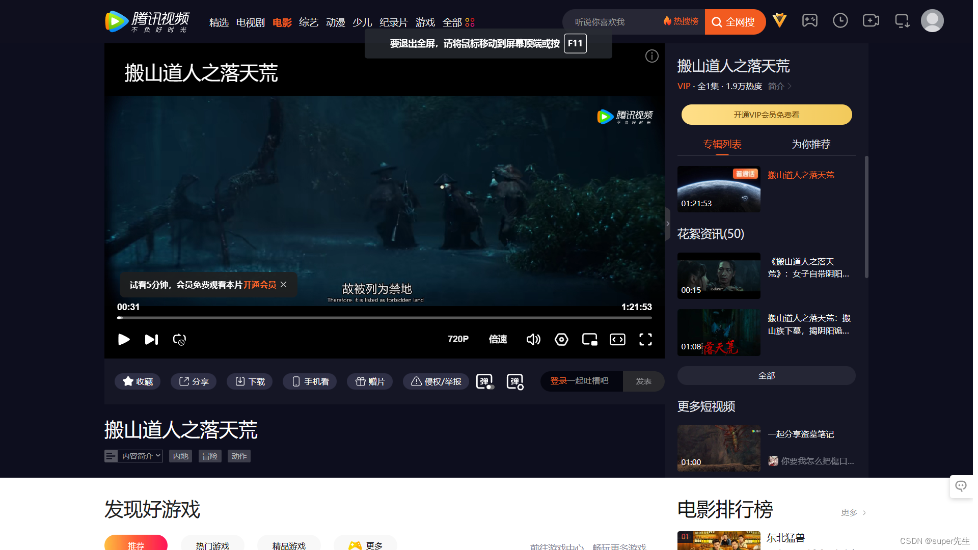Open the 少儿 nav tab
The height and width of the screenshot is (550, 978).
362,22
